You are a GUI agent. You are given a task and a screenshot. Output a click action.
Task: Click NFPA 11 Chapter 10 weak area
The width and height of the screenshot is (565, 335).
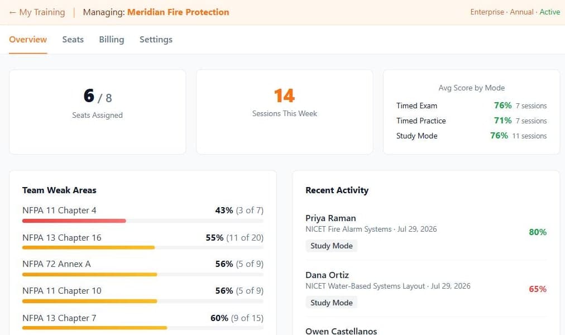61,291
